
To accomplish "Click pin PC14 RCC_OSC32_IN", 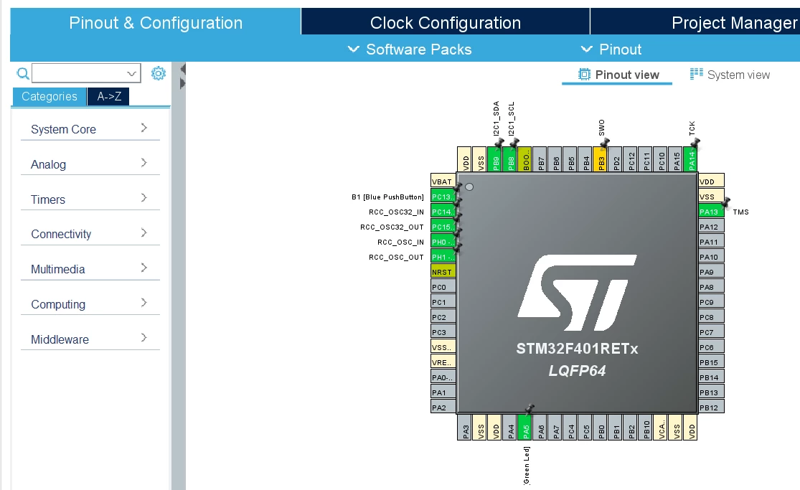I will [443, 212].
